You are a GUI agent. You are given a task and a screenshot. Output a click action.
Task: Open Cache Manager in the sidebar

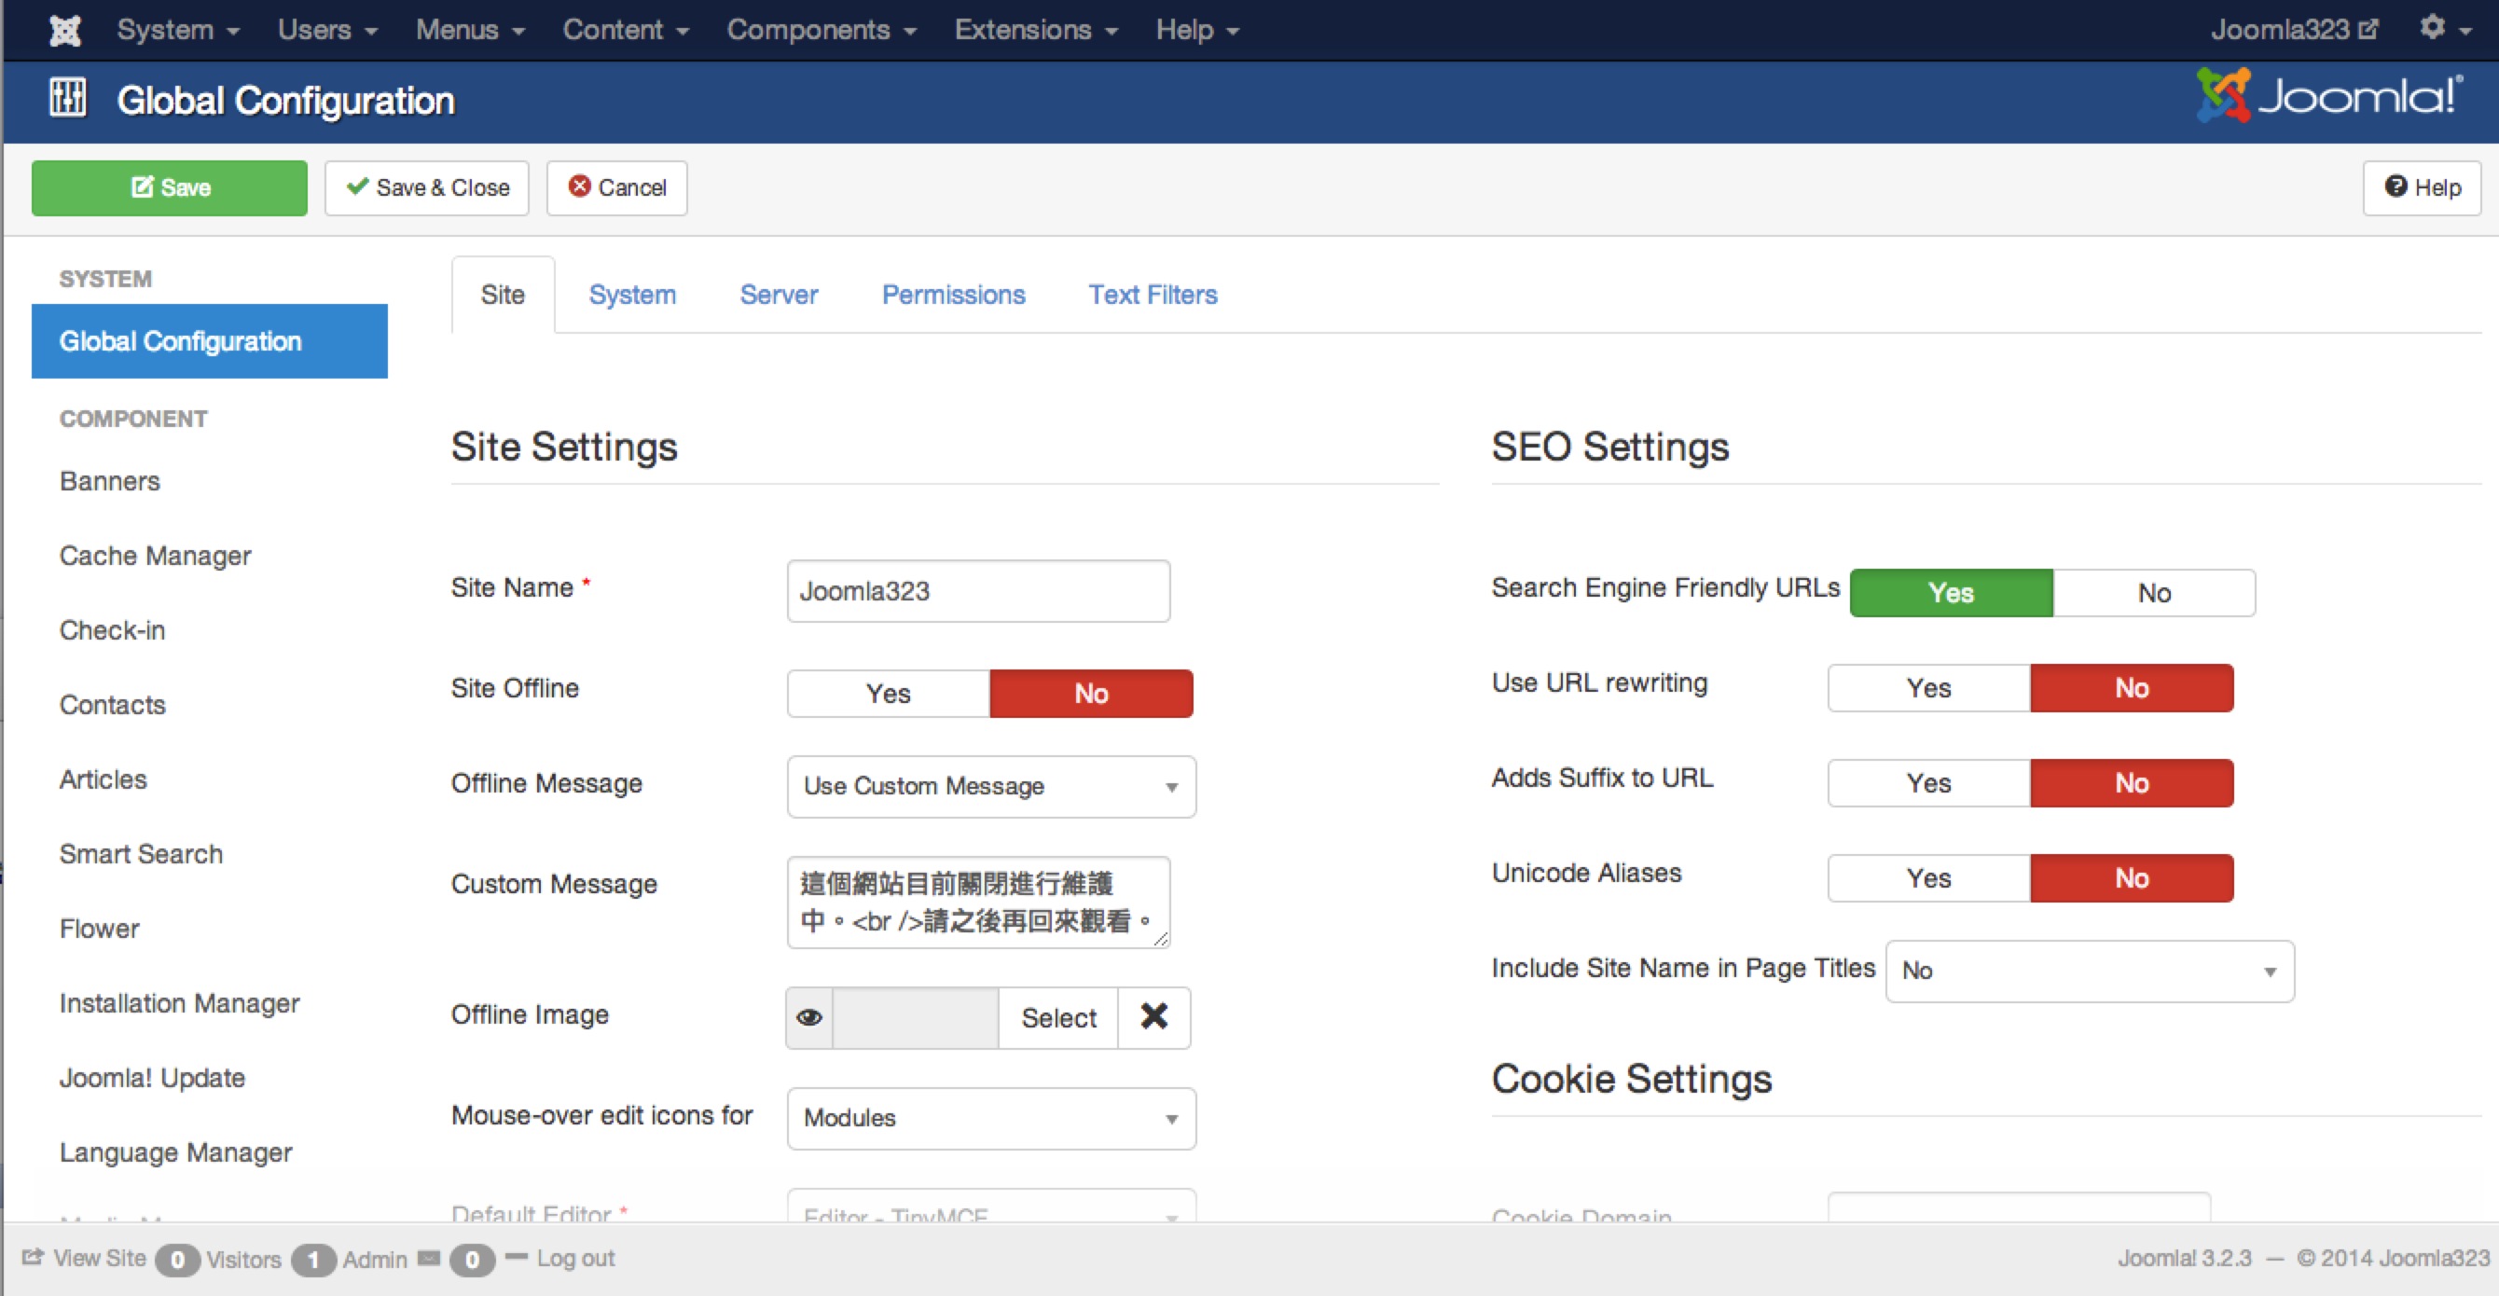coord(155,556)
